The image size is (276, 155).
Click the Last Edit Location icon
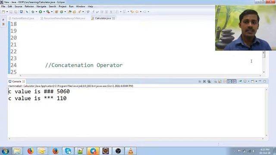[x=132, y=12]
